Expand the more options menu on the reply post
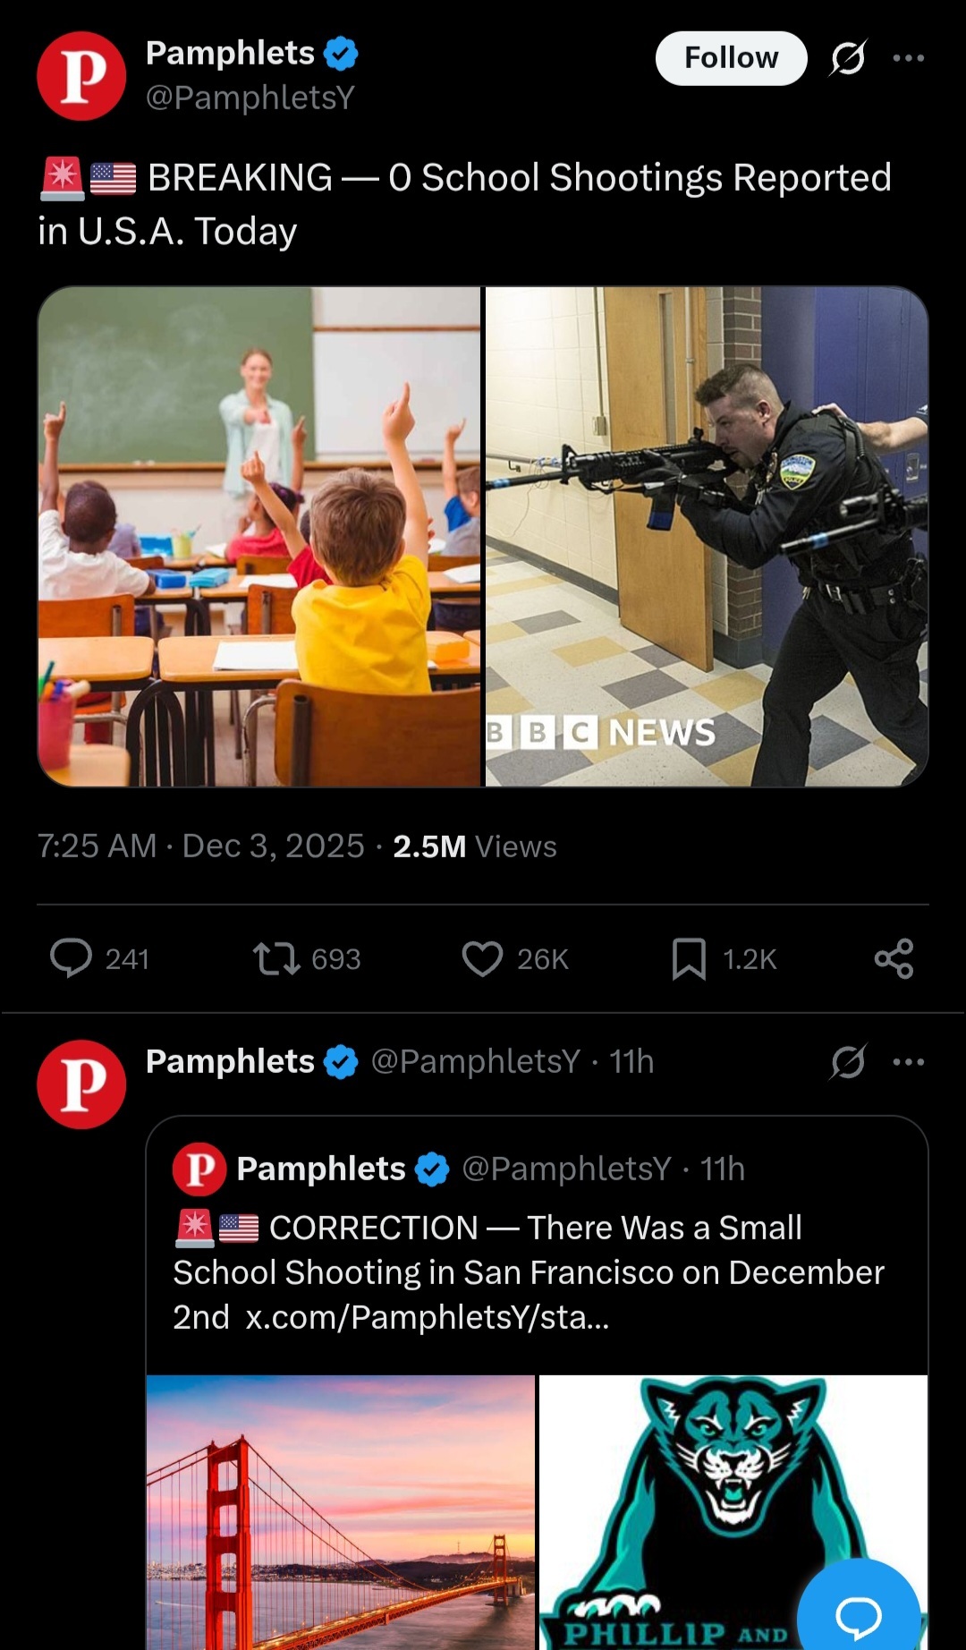The width and height of the screenshot is (966, 1650). tap(909, 1062)
